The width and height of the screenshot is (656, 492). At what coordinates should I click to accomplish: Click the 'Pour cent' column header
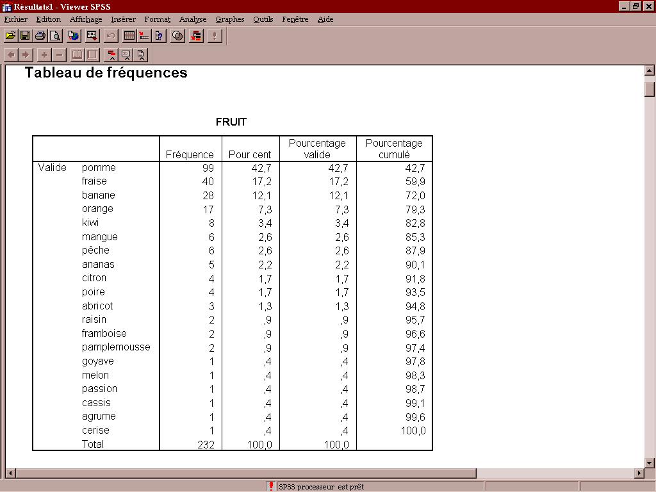[250, 155]
